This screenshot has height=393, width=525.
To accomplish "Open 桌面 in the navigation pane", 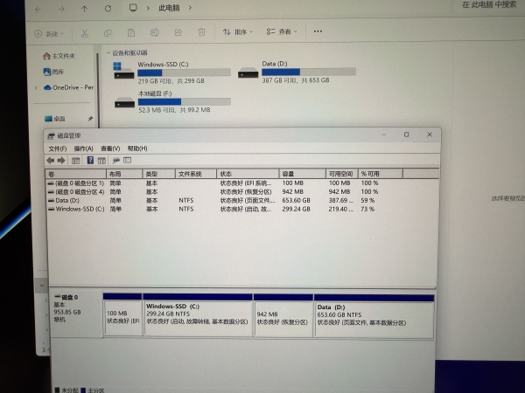I will 55,119.
